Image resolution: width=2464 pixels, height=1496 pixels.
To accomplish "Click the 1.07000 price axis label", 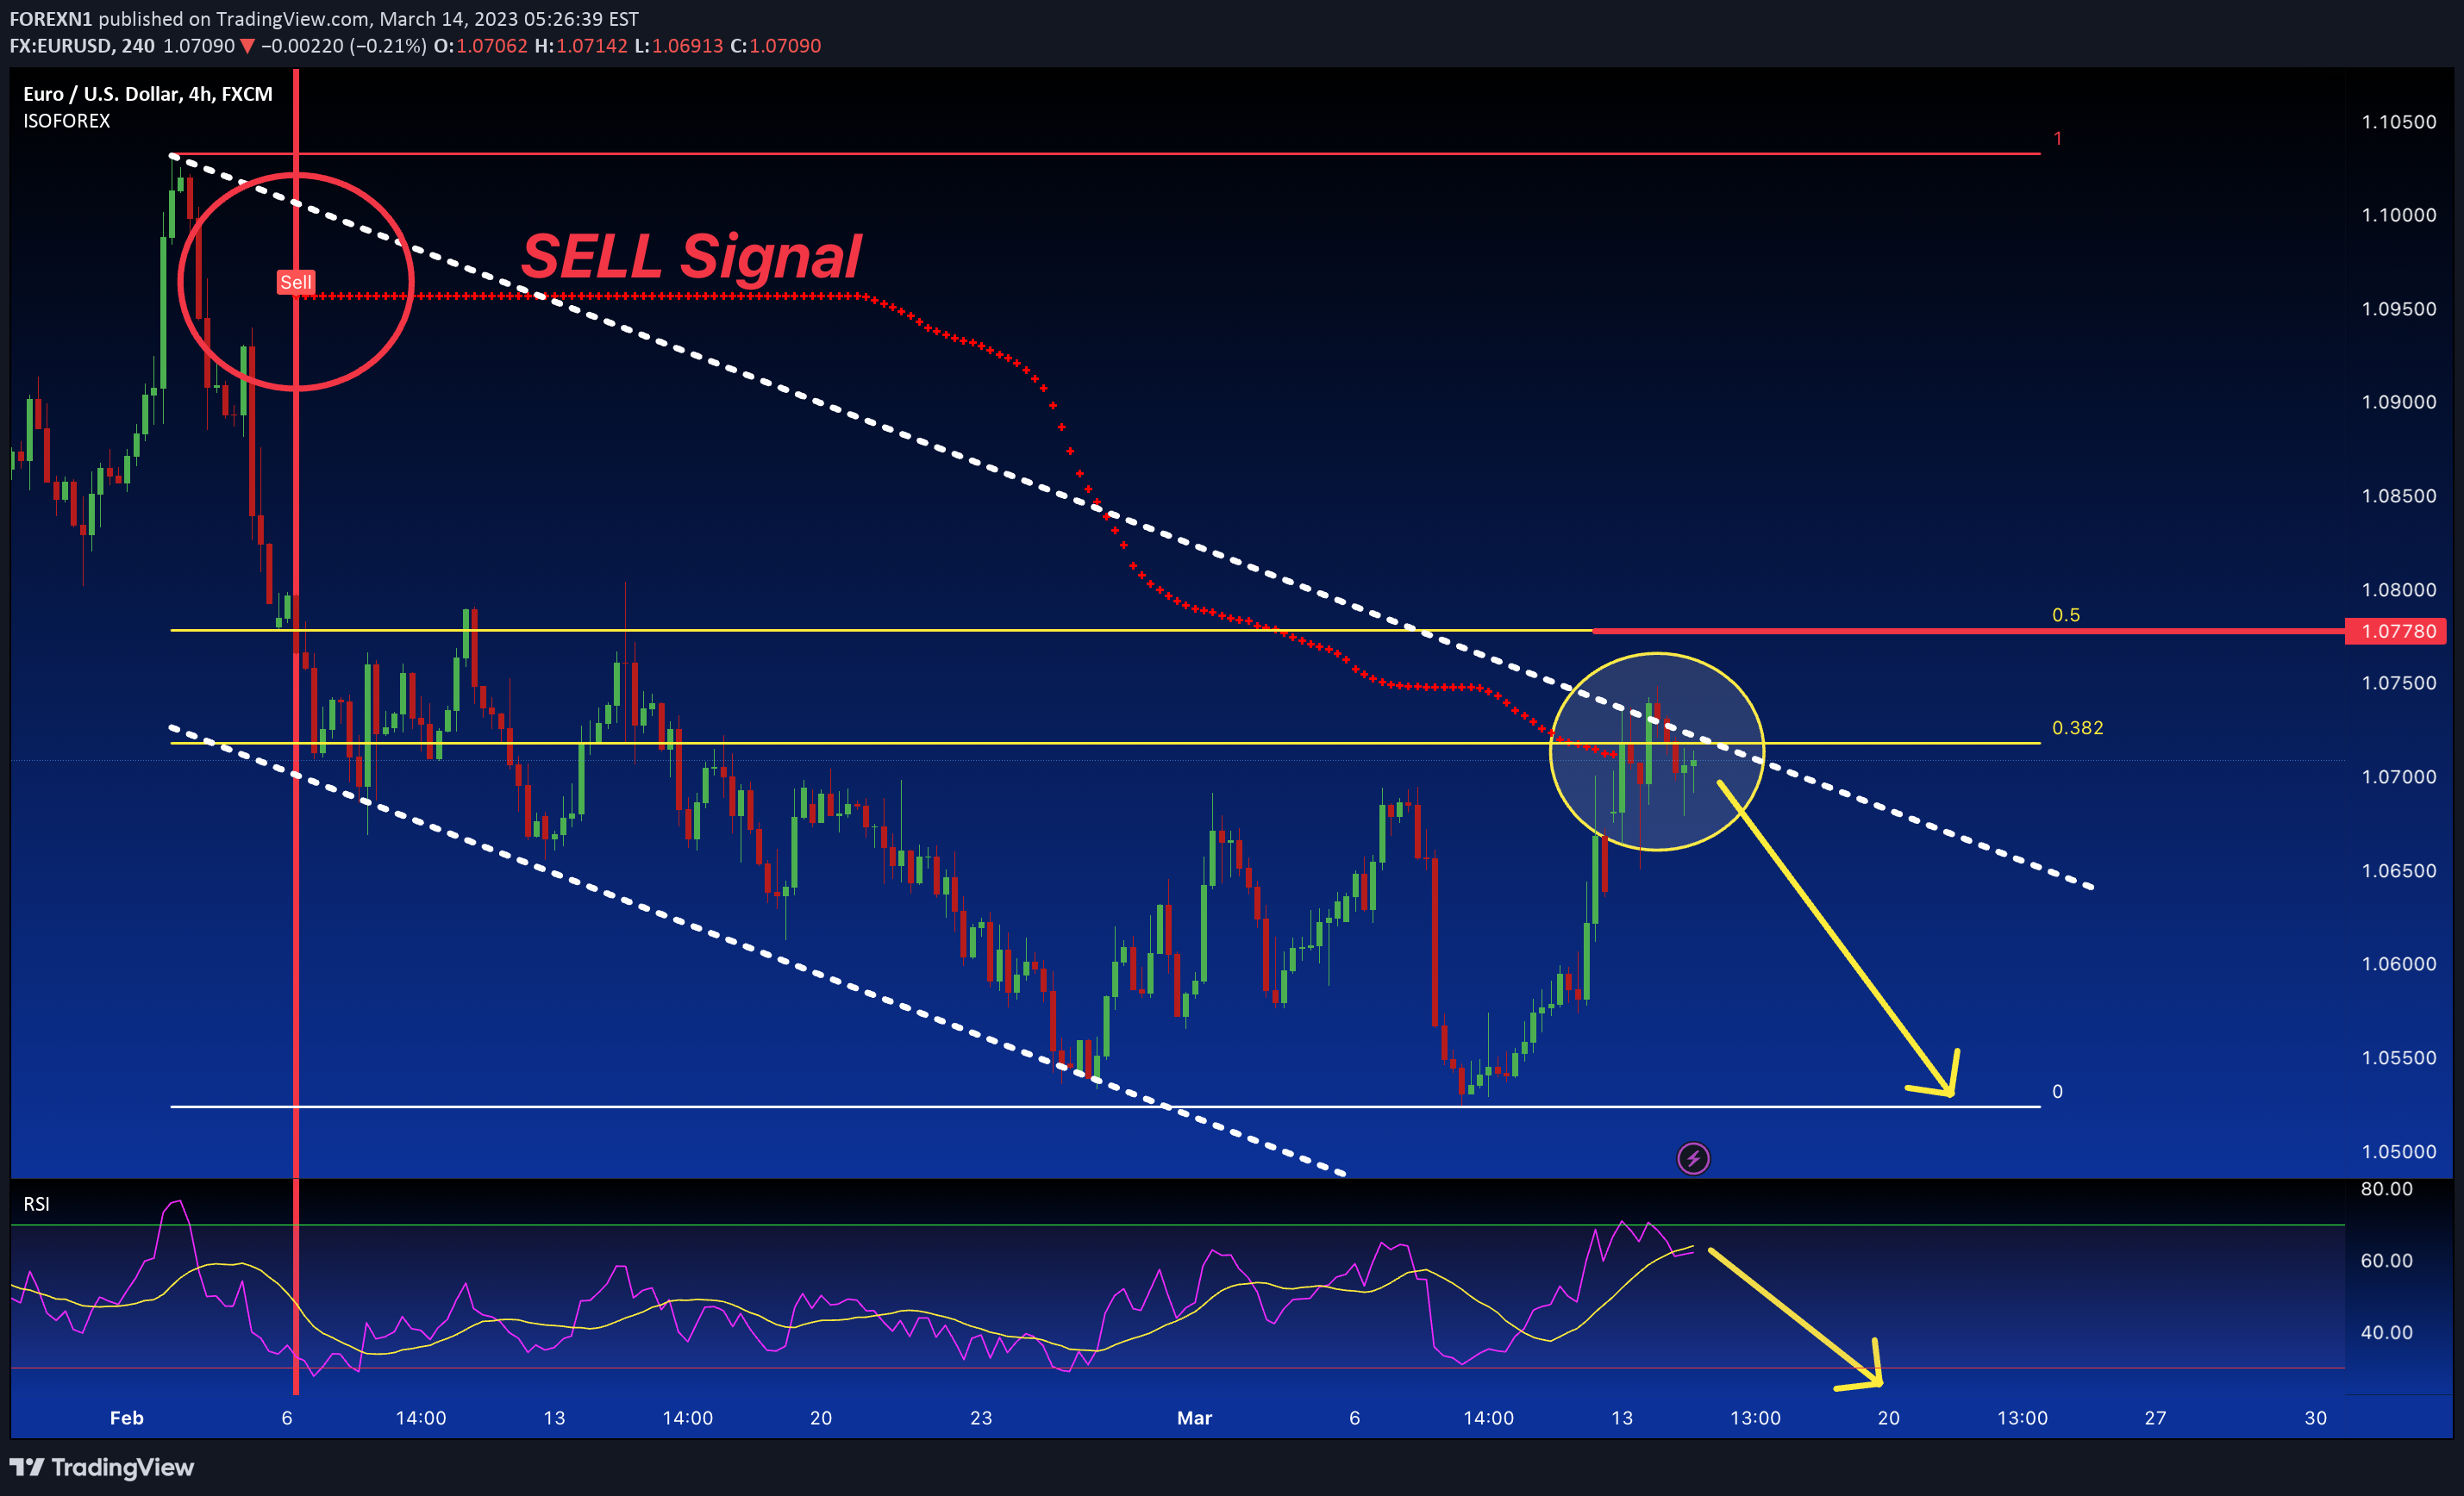I will [x=2399, y=776].
